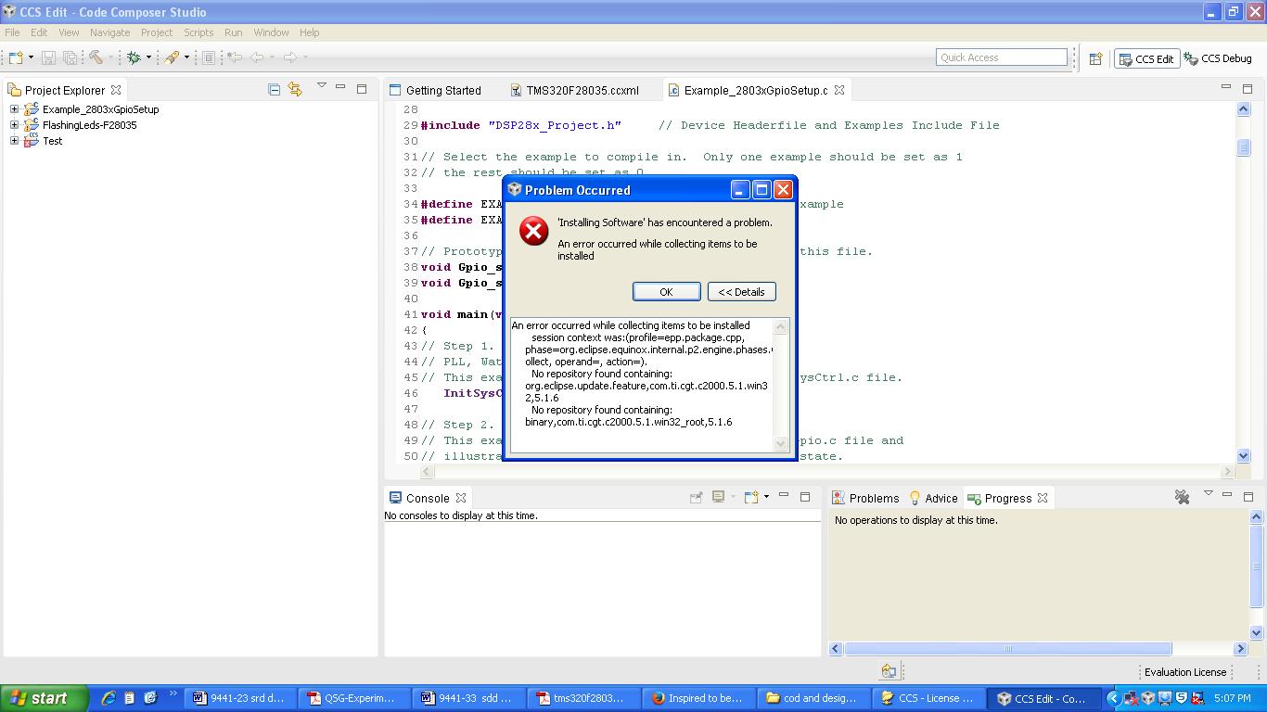The width and height of the screenshot is (1267, 712).
Task: Click OK in the Problem Occurred dialog
Action: pos(666,291)
